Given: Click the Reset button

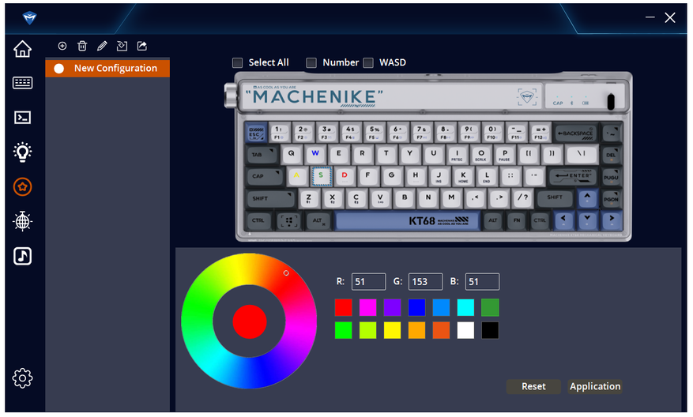Looking at the screenshot, I should [x=533, y=386].
